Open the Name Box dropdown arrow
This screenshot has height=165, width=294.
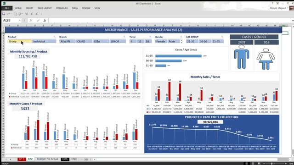pyautogui.click(x=20, y=20)
